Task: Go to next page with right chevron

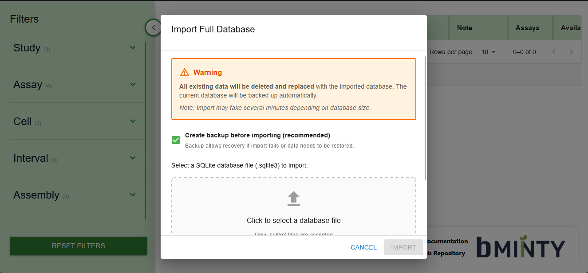Action: 572,51
